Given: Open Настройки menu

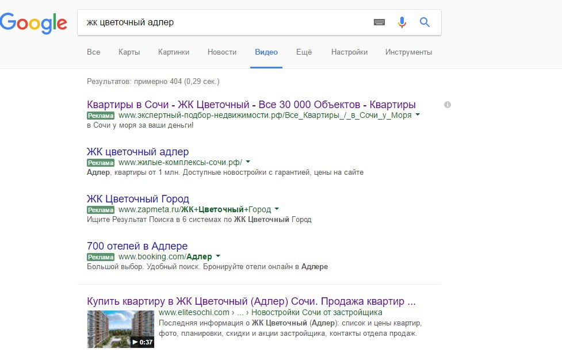Looking at the screenshot, I should pos(350,52).
